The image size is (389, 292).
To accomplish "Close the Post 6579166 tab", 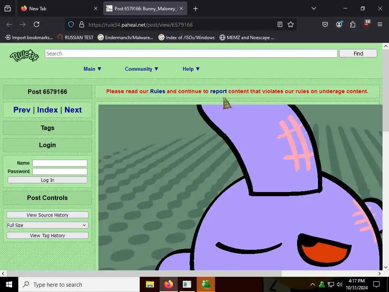I will click(181, 8).
